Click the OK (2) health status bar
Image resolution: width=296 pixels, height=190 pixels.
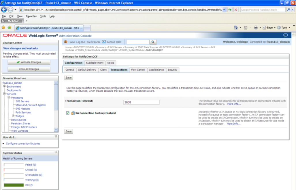point(14,185)
